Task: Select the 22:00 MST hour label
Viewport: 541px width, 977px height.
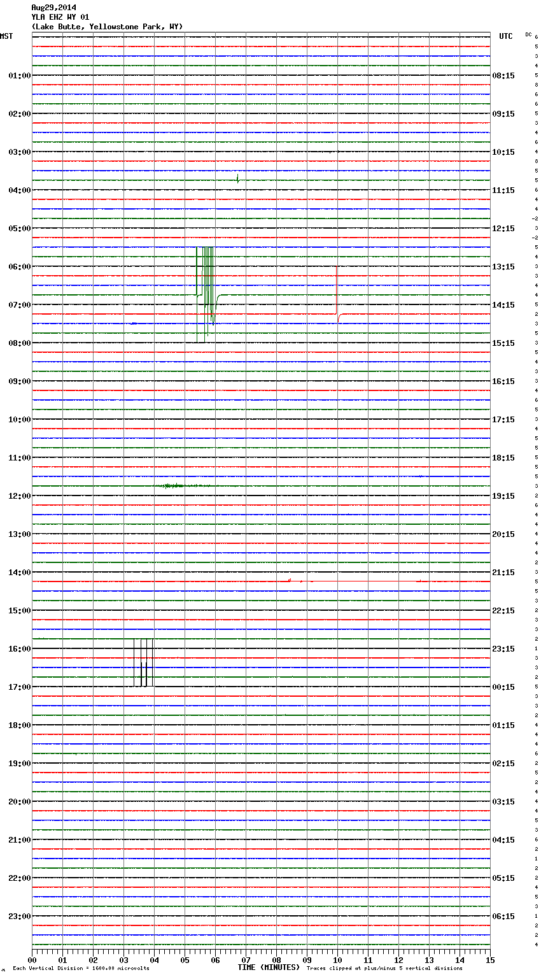Action: tap(20, 878)
